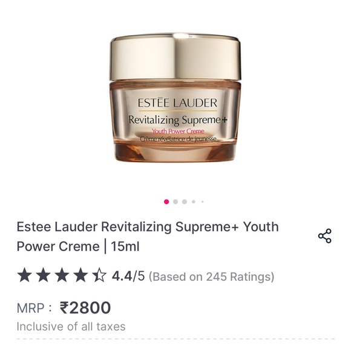The height and width of the screenshot is (351, 351).
Task: Click the third rating star
Action: coord(62,276)
